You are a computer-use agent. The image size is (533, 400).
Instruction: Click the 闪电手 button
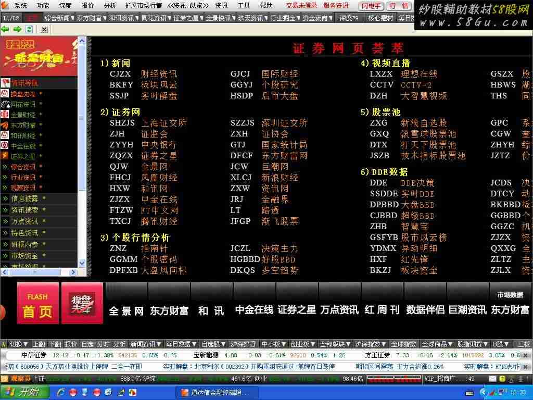[x=371, y=6]
